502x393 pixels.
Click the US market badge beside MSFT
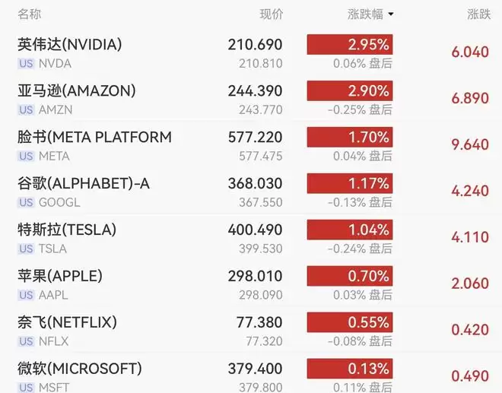tap(26, 387)
